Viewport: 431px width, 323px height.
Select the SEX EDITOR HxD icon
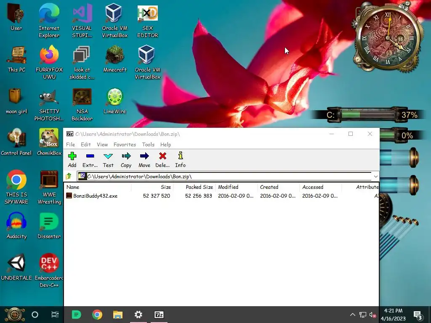coord(148,21)
